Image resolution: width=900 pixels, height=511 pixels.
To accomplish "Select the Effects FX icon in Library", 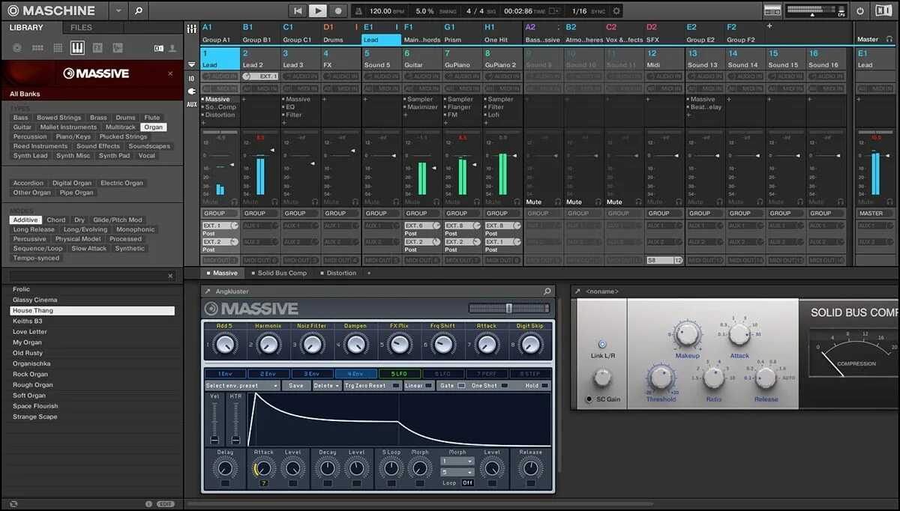I will point(97,48).
